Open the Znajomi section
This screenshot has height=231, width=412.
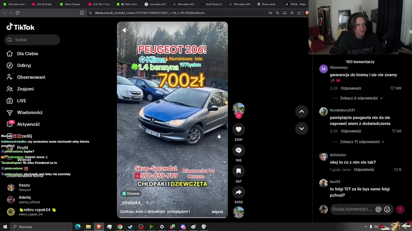[20, 89]
